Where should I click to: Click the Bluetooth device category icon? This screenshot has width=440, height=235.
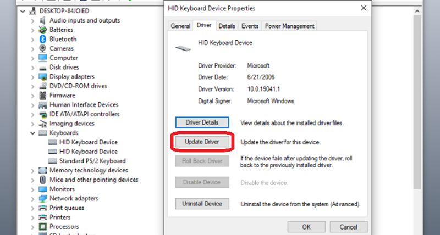42,39
